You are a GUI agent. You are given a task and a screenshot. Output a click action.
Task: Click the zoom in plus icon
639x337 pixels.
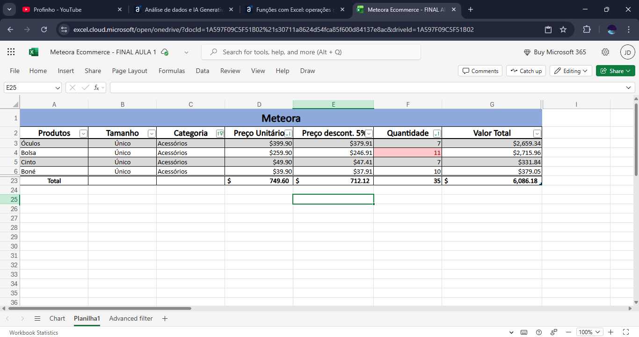(x=610, y=332)
